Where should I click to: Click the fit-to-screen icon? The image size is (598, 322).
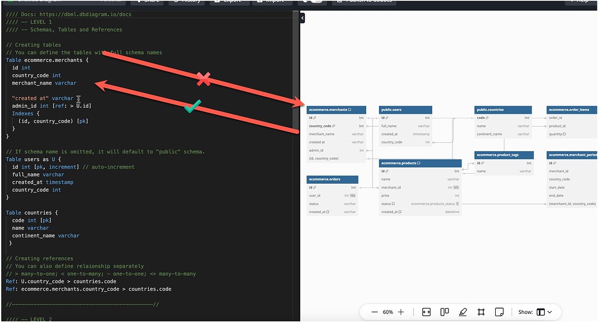[x=426, y=312]
